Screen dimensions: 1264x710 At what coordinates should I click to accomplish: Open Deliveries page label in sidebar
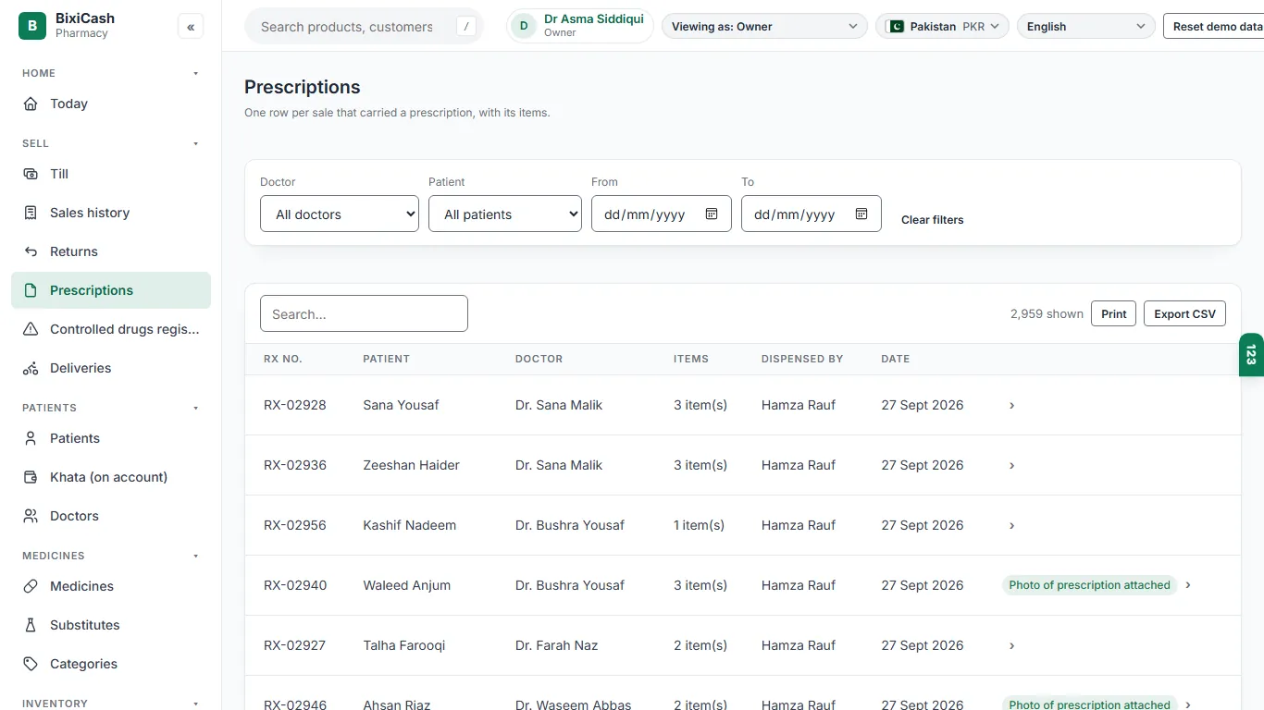[x=81, y=368]
